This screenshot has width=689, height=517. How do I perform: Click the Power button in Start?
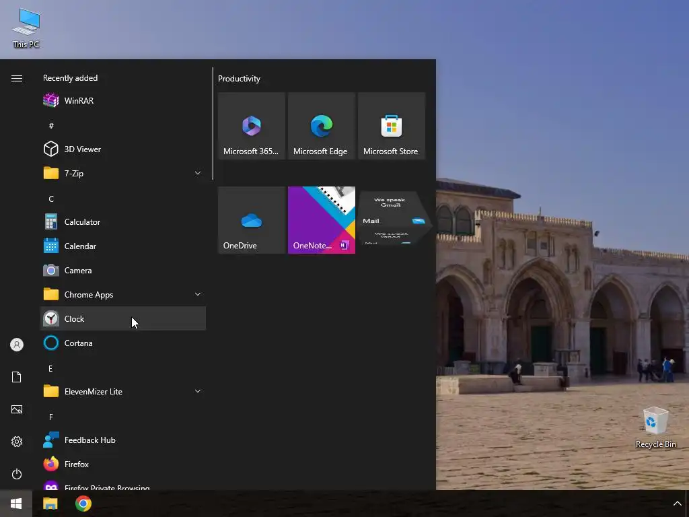coord(17,474)
